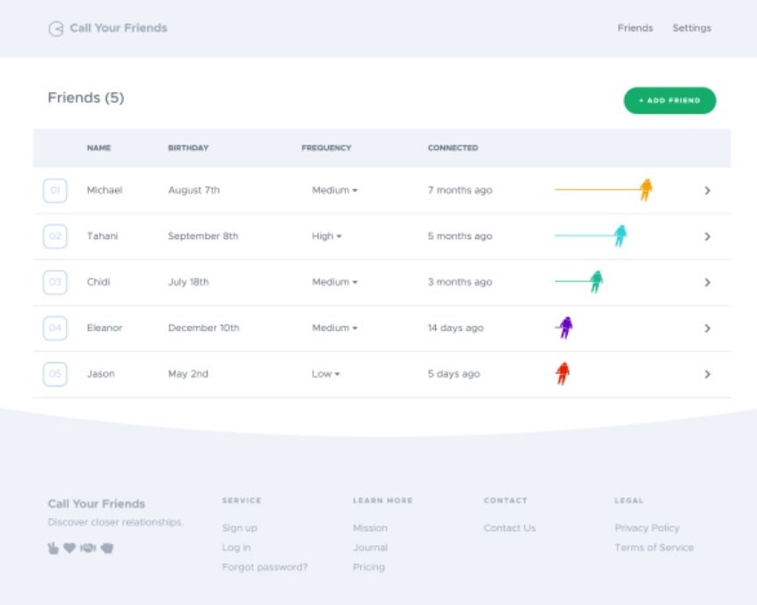Open Eleanor's frequency Medium dropdown
The width and height of the screenshot is (757, 605).
334,328
